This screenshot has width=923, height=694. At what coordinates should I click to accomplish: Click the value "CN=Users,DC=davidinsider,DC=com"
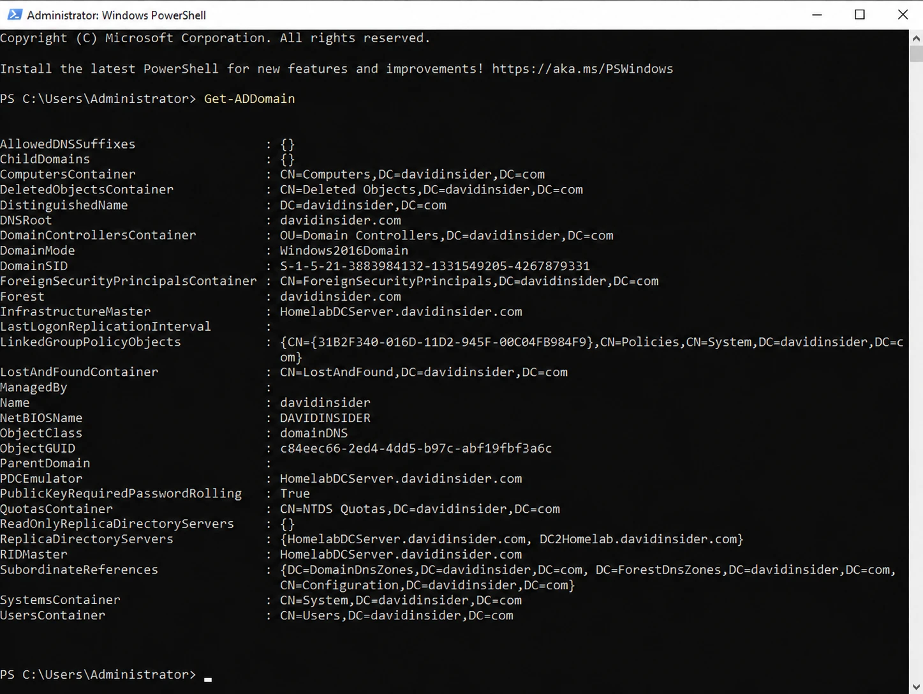[x=397, y=615]
